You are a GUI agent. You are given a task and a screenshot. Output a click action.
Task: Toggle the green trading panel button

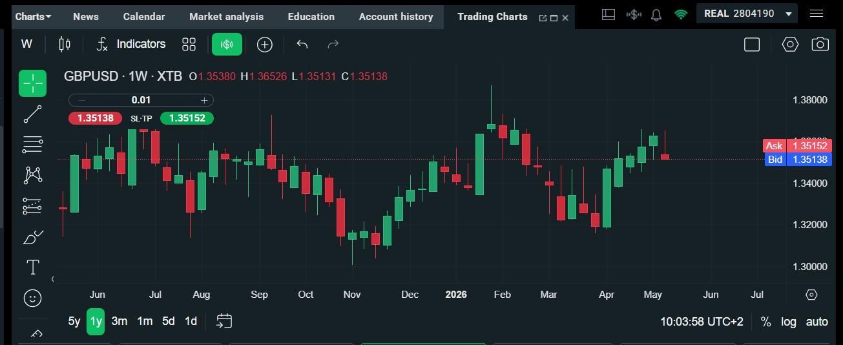[227, 44]
